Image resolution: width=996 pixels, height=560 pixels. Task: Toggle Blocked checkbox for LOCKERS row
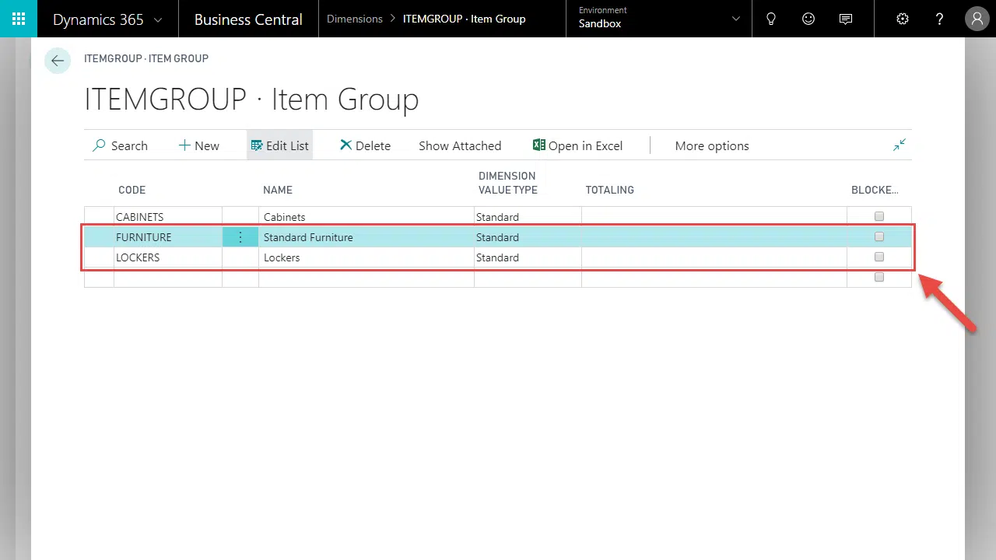[879, 257]
